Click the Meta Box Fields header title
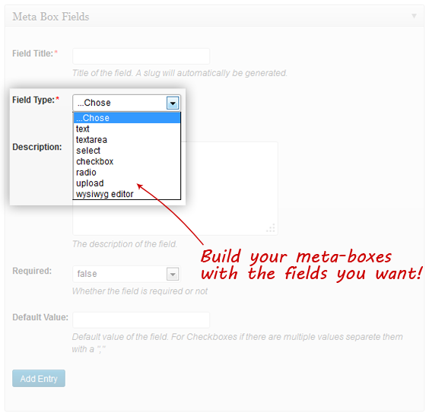The image size is (429, 416). 51,17
